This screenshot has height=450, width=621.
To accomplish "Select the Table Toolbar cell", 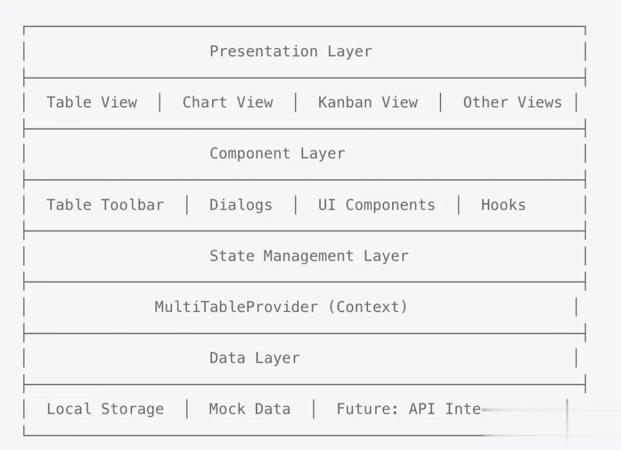I will [x=105, y=205].
